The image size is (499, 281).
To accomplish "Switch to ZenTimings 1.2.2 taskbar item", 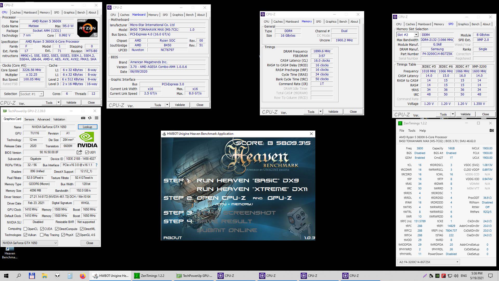I will pyautogui.click(x=152, y=276).
